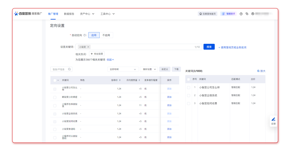The height and width of the screenshot is (151, 290).
Task: Click the magnifier icon in 包含/不包含 filter
Action: tap(69, 69)
